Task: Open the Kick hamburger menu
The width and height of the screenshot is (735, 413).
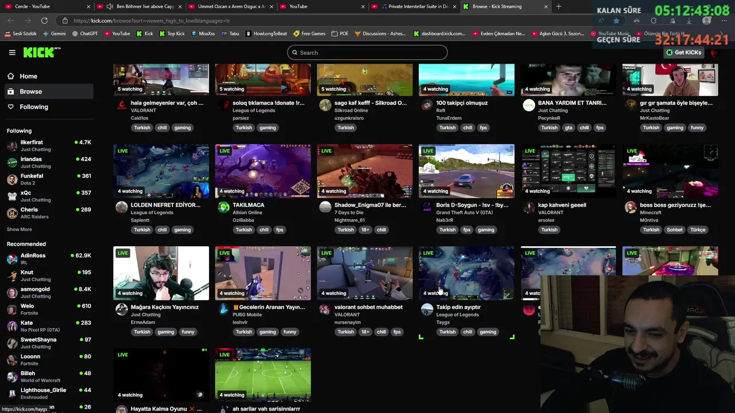Action: pos(12,52)
